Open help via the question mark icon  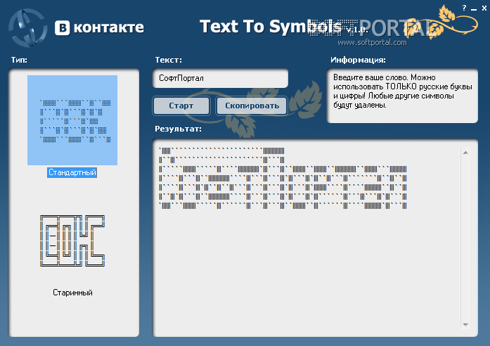464,8
